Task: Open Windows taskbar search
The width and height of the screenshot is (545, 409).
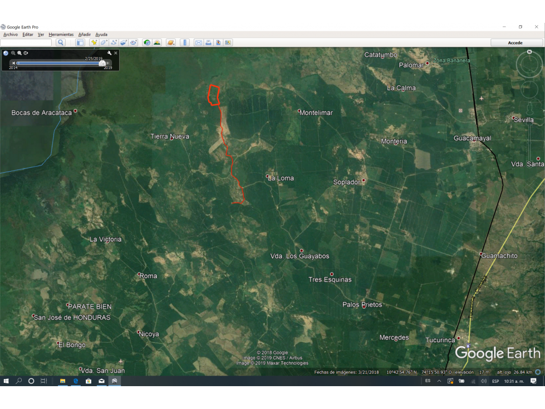Action: (19, 381)
